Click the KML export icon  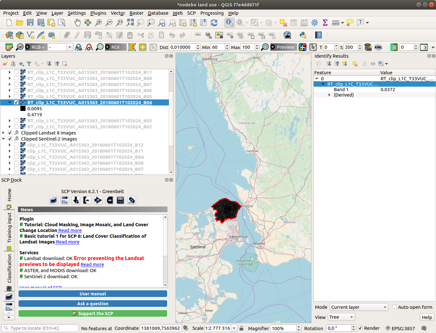[378, 47]
